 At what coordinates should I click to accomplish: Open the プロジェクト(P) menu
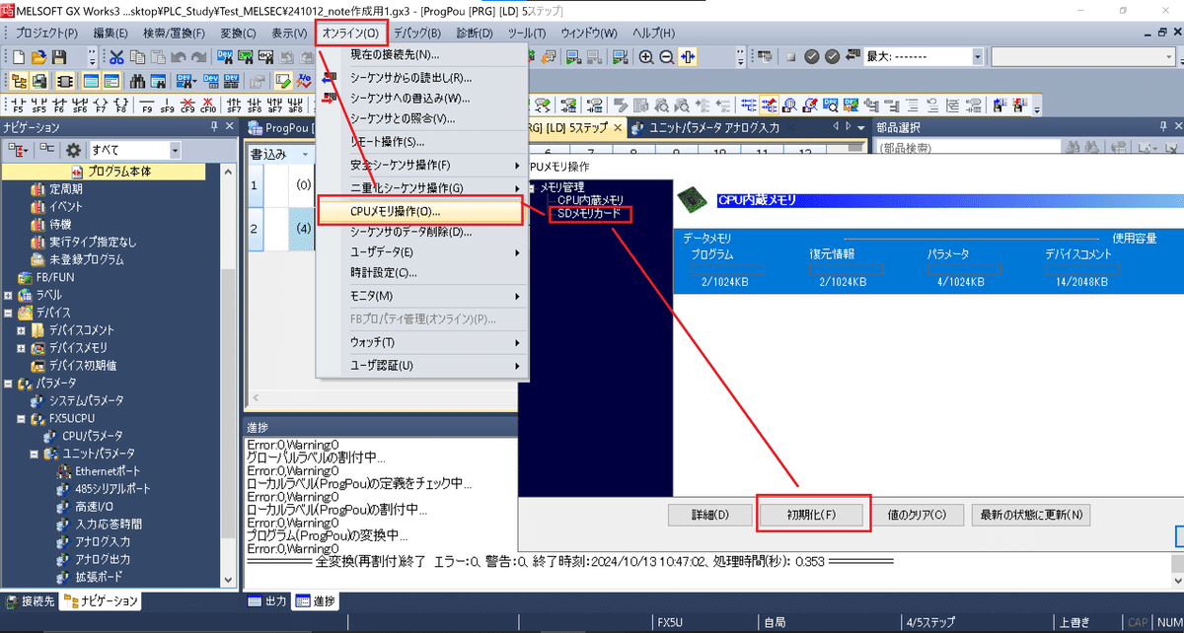(45, 33)
